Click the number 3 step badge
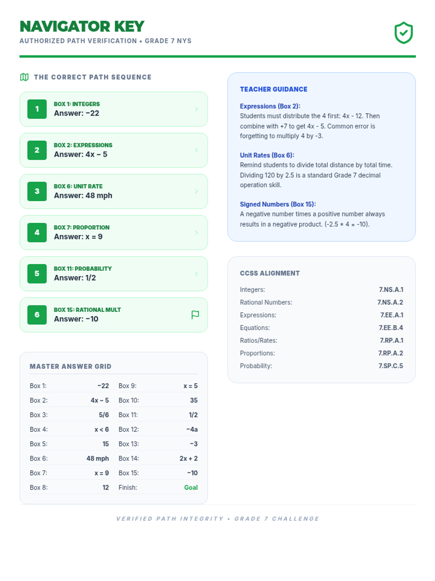435x581 pixels. (x=37, y=191)
